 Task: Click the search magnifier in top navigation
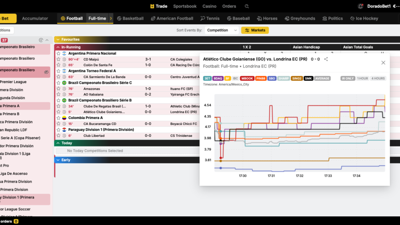[247, 6]
